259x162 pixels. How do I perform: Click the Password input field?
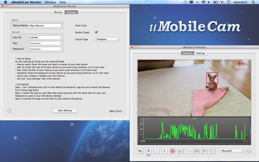(x=45, y=49)
